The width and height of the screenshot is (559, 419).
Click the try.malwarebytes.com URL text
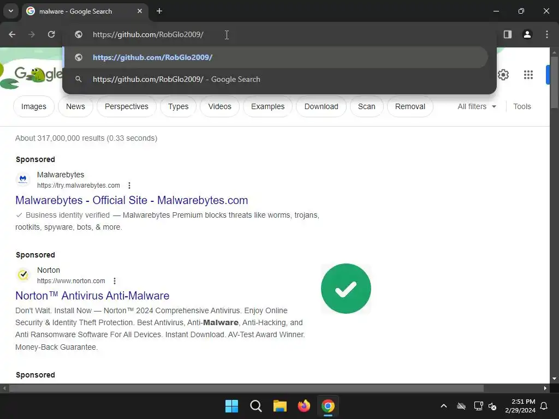[79, 185]
